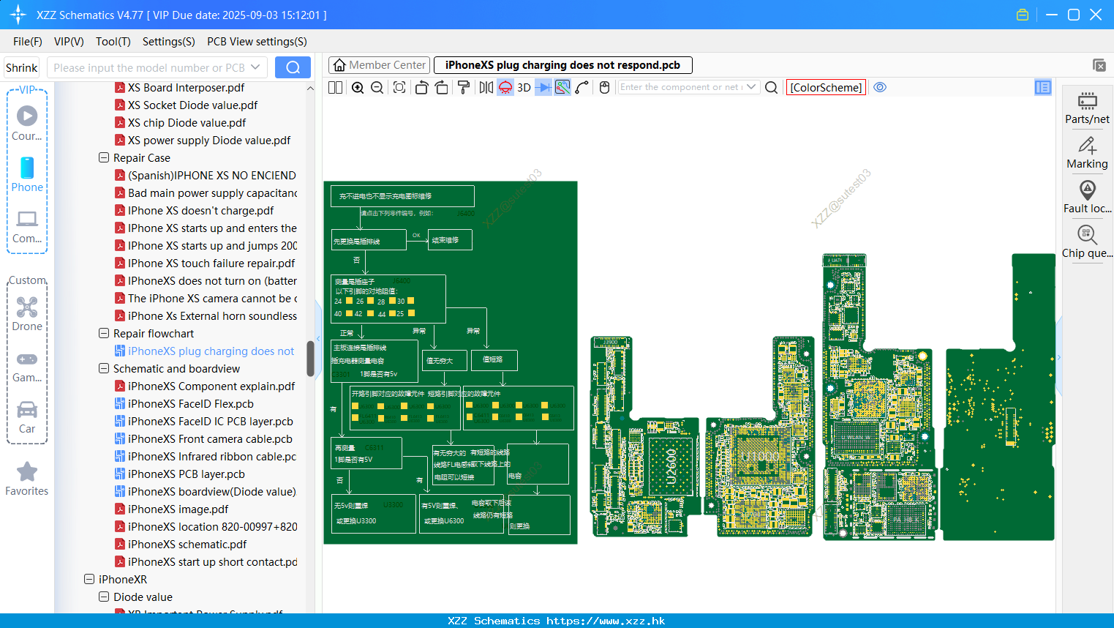Screen dimensions: 1114x628
Task: Select the Phone category
Action: 27,175
